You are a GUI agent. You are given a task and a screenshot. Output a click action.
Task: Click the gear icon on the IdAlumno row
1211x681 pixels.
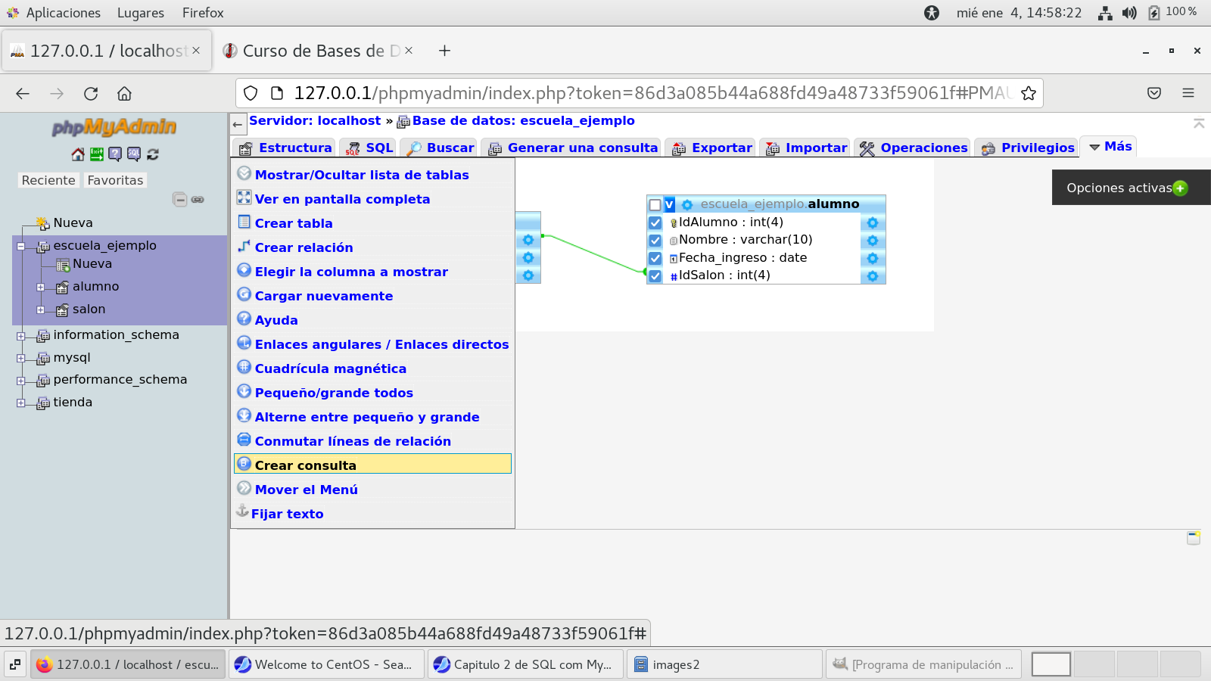(x=872, y=222)
